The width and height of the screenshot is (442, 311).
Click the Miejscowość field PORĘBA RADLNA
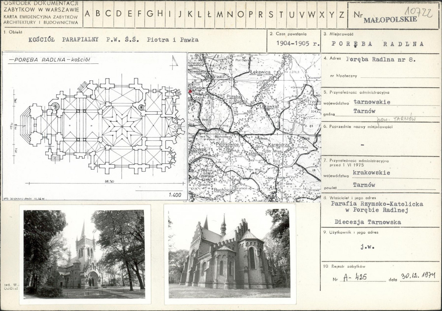click(378, 44)
